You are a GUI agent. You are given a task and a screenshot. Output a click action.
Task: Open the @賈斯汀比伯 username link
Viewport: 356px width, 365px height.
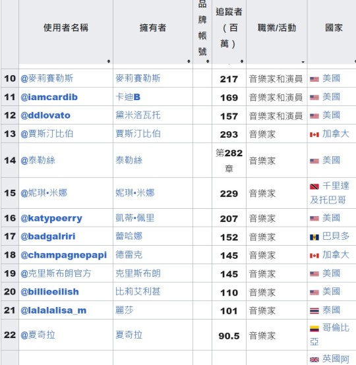click(47, 134)
